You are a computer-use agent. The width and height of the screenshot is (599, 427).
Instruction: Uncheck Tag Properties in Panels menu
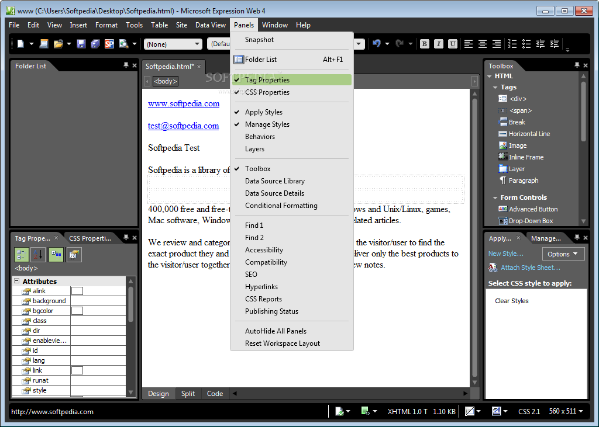[292, 80]
